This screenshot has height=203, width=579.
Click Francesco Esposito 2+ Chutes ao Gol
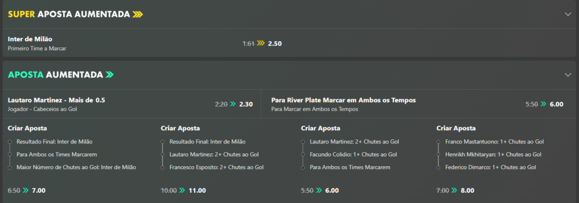coord(217,167)
